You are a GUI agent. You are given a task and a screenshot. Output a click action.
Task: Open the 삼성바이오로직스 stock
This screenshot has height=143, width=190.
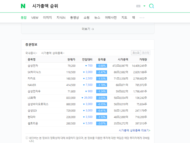click(x=38, y=104)
